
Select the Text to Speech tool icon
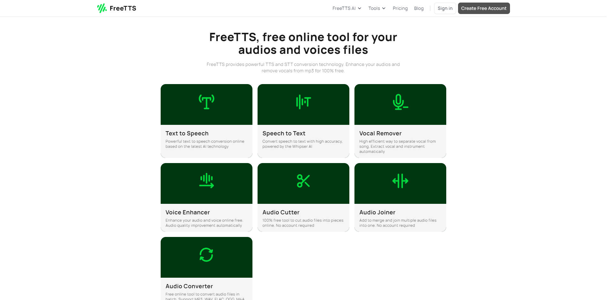(x=206, y=102)
